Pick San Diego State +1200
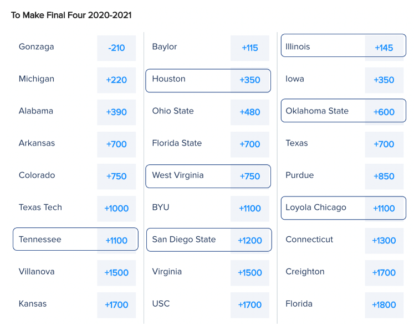 coord(250,241)
